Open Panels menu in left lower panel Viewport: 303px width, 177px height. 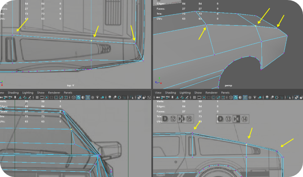click(68, 92)
